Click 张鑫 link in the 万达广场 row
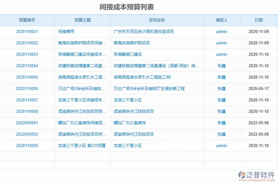The image size is (278, 185). click(221, 88)
